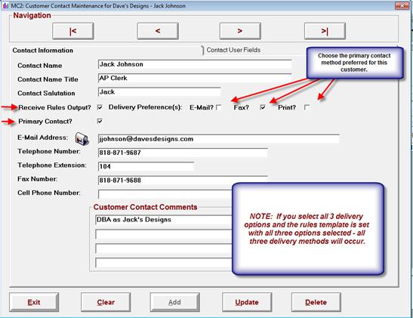Screen dimensions: 413x318
Task: Click the Exit button
Action: pyautogui.click(x=34, y=302)
